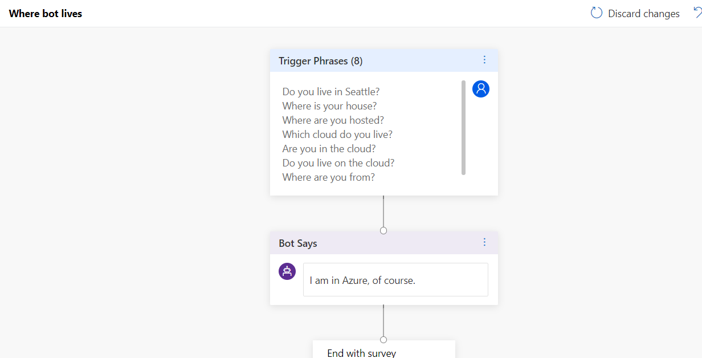Click the undo arrow icon in top-right corner

tap(697, 13)
